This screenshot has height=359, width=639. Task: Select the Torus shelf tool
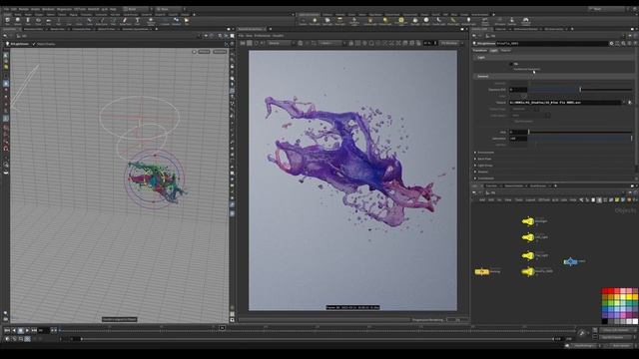tap(38, 21)
